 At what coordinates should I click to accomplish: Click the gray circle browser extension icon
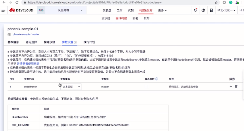pos(224,2)
